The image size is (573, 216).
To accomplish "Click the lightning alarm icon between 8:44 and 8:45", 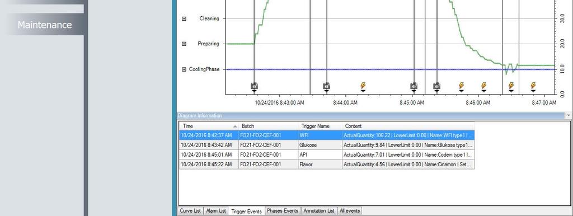I will (363, 86).
